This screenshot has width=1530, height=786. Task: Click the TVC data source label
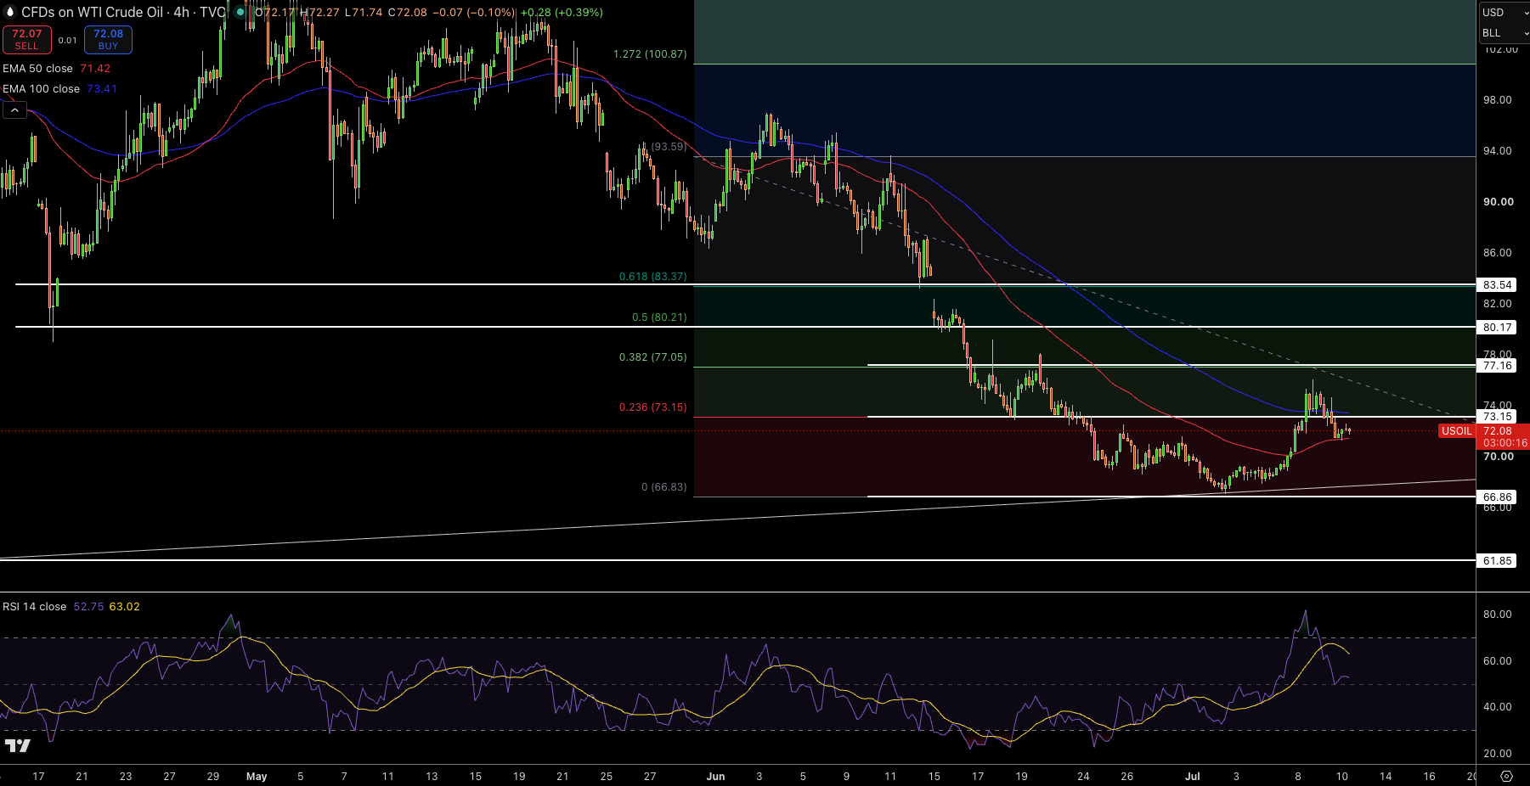tap(212, 12)
